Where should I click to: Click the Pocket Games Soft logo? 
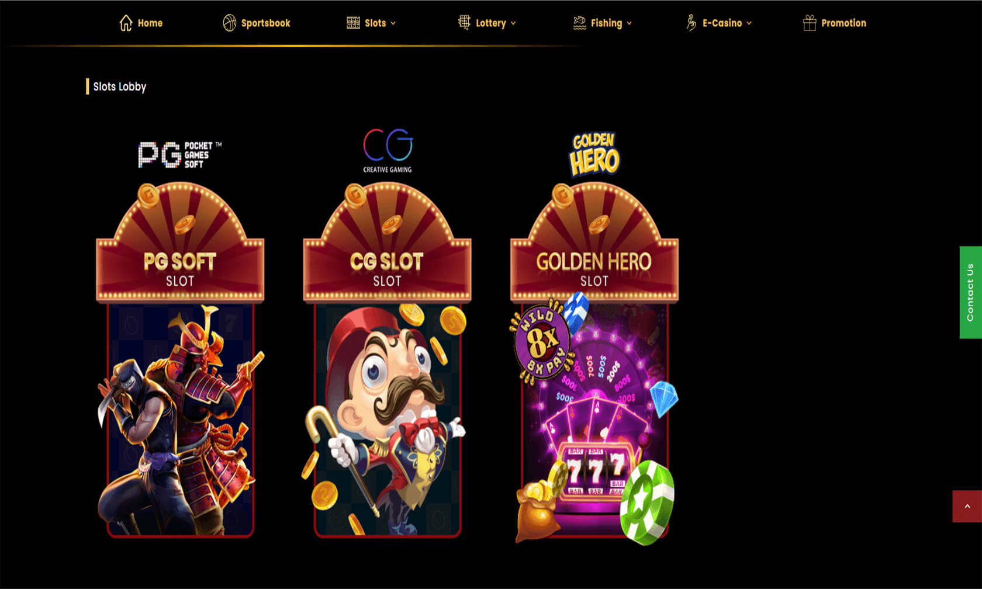point(180,155)
